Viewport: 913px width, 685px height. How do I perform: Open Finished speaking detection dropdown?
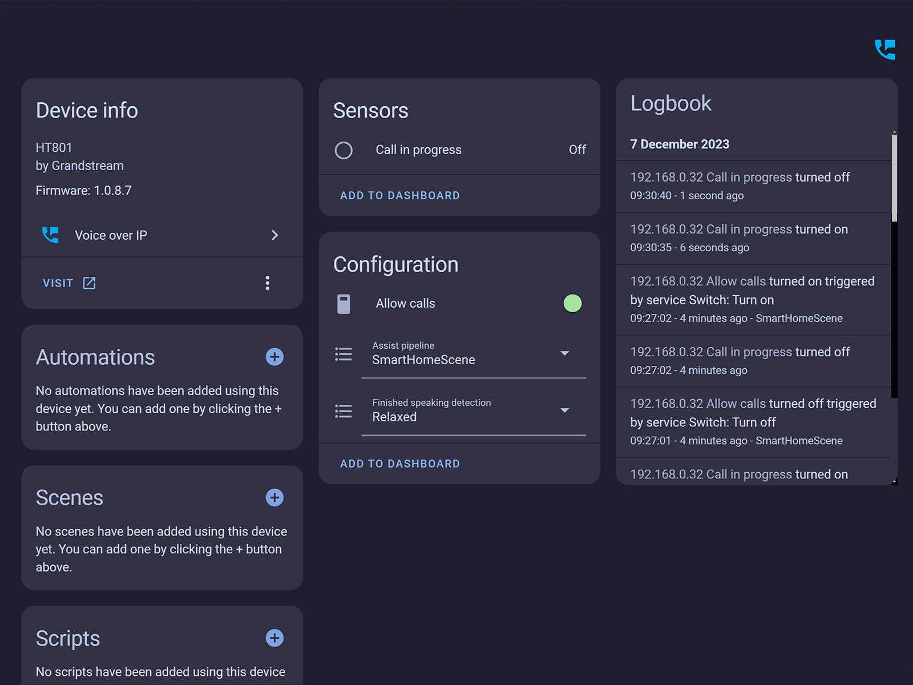(564, 410)
